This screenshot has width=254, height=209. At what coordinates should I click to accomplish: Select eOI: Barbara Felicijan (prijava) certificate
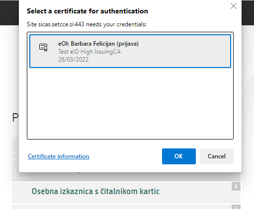point(130,51)
